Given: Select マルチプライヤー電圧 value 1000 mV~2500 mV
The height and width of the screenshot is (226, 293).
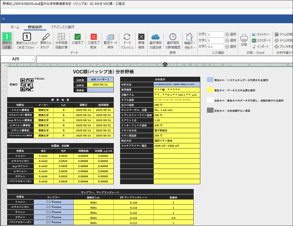Looking at the screenshot, I should click(177, 146).
